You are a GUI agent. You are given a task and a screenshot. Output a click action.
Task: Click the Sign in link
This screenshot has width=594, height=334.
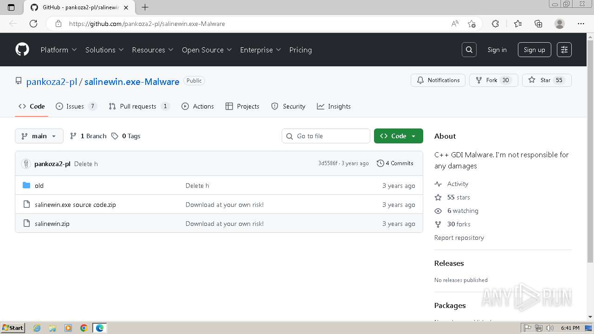[x=497, y=50]
